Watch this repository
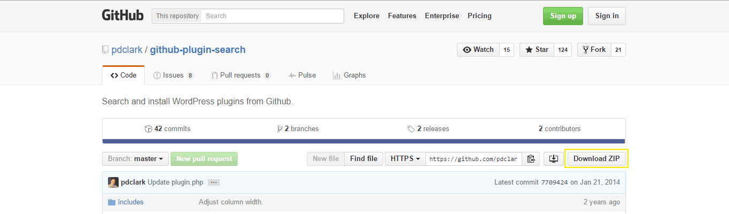Screen dimensions: 729x214 [x=478, y=50]
